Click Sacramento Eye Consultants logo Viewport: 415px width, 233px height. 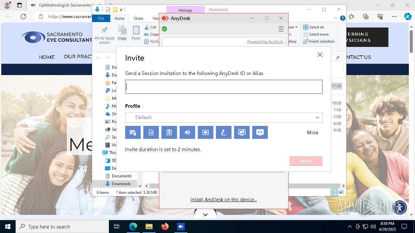click(57, 37)
